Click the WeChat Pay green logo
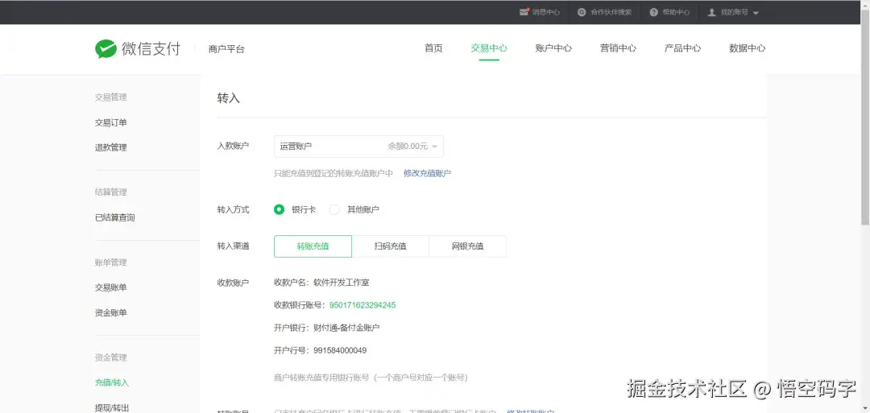870x413 pixels. pos(106,49)
